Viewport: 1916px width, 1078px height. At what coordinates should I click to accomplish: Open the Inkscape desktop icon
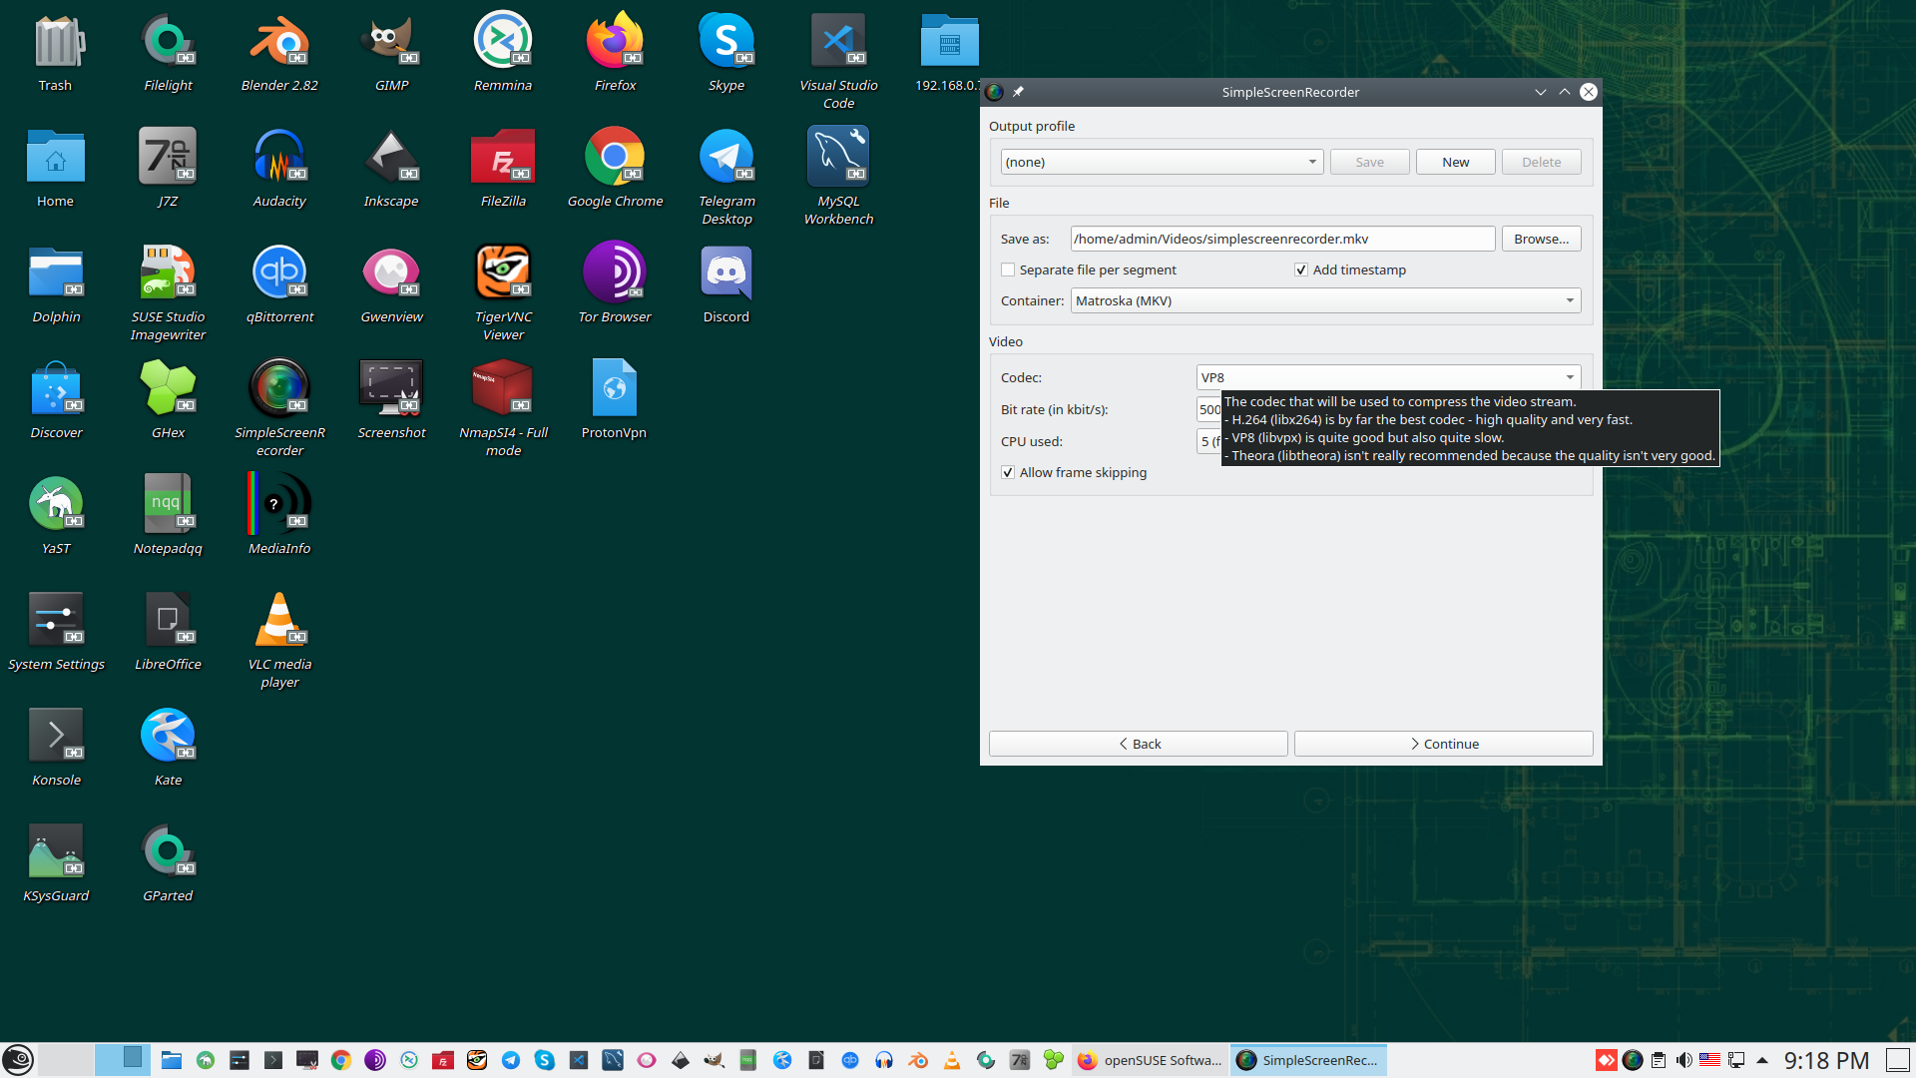(391, 158)
